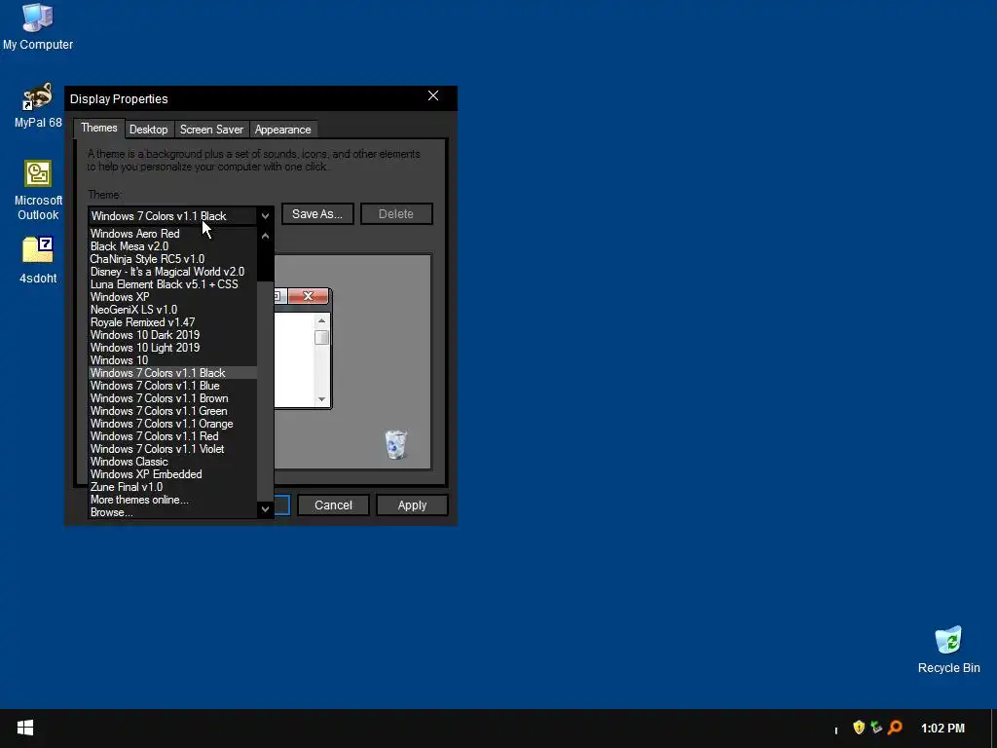Select highlighted Windows 7 Colors v1.1 Black

172,373
